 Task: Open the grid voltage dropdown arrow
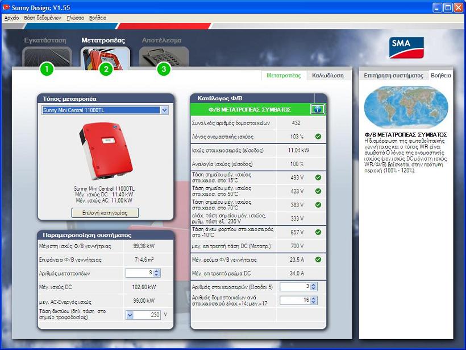(130, 315)
